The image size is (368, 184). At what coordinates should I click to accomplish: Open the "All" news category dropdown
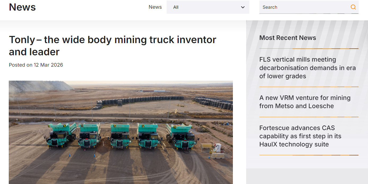(x=208, y=7)
